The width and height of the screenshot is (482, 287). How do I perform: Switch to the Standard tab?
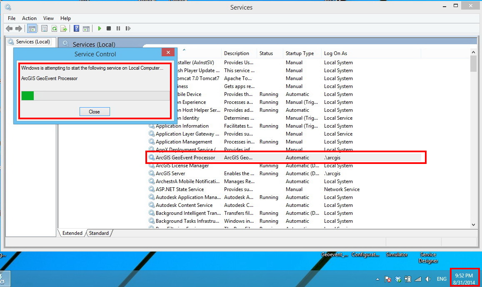99,233
